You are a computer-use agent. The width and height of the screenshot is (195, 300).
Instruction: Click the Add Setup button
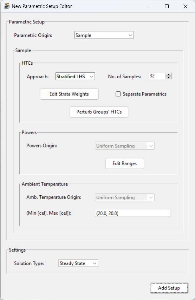coord(169,288)
